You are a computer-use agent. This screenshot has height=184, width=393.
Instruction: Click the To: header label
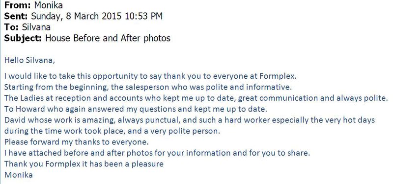11,27
